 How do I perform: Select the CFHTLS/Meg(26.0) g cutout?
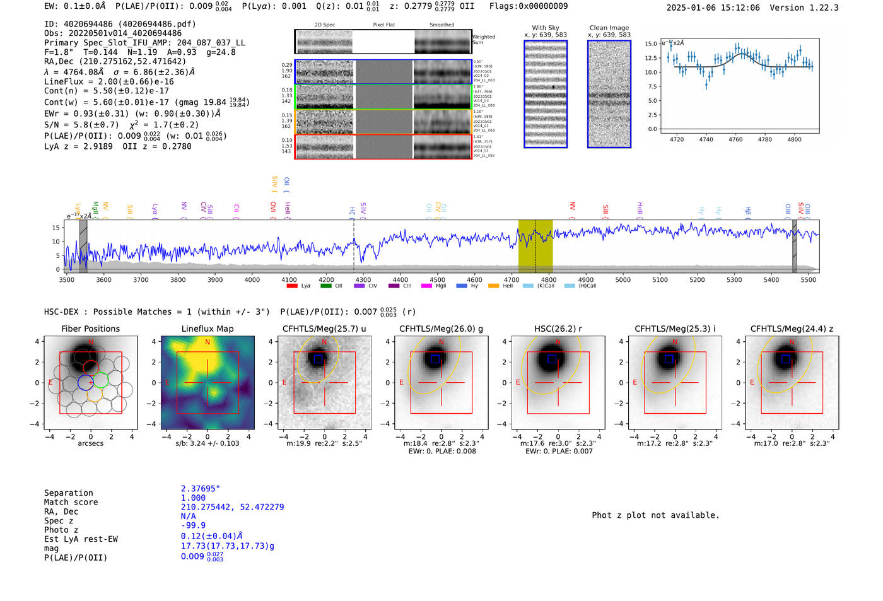(x=441, y=383)
